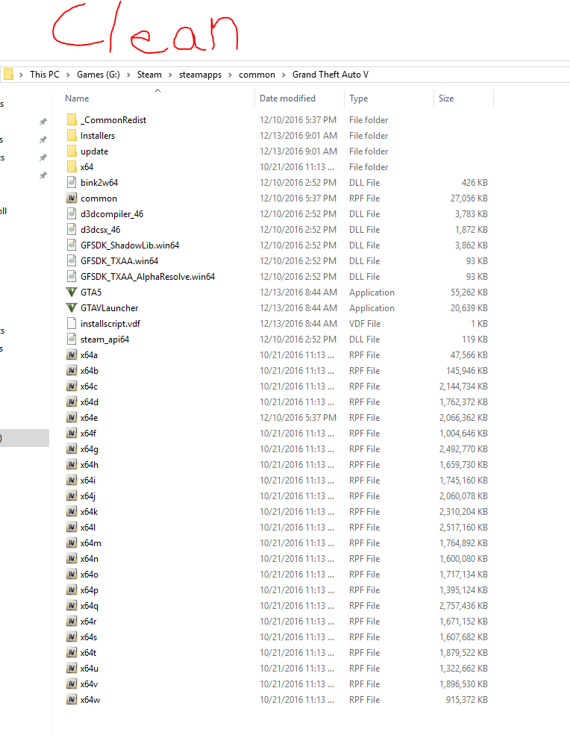Select the GFSDK_TXAA_AlphaResolve.win64 file icon
This screenshot has height=735, width=570.
click(x=72, y=277)
